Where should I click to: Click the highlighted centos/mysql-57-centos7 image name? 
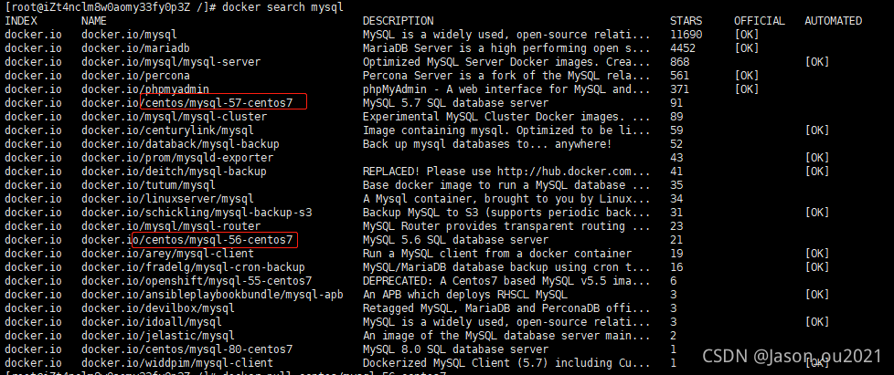coord(223,102)
